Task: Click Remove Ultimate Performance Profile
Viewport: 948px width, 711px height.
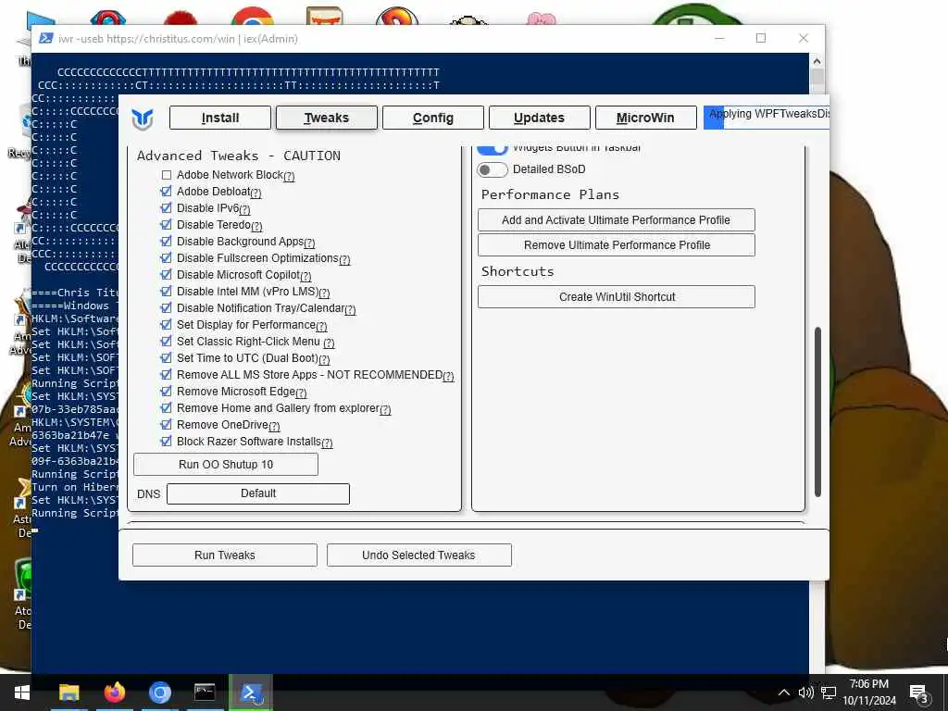Action: (616, 244)
